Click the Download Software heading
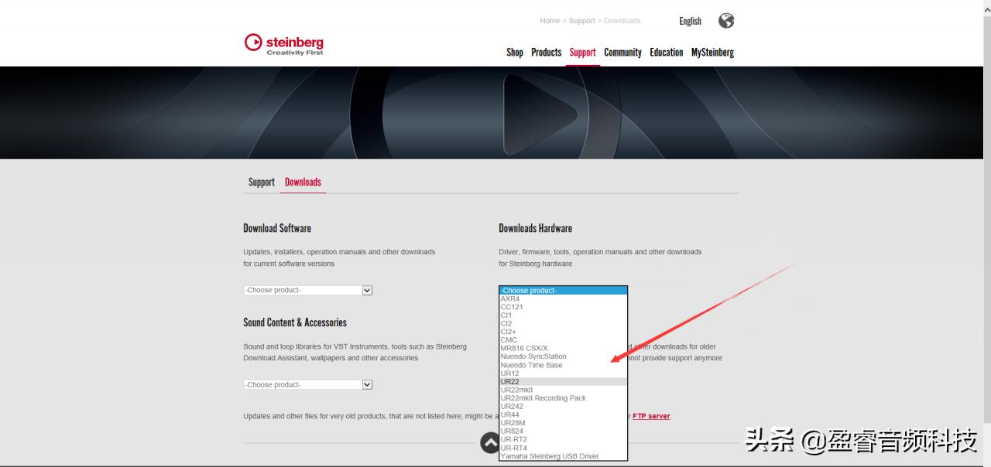991x467 pixels. coord(277,228)
